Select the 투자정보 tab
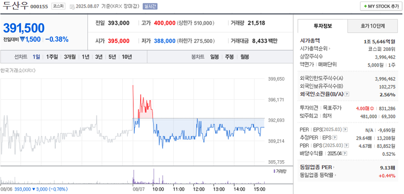 click(323, 26)
